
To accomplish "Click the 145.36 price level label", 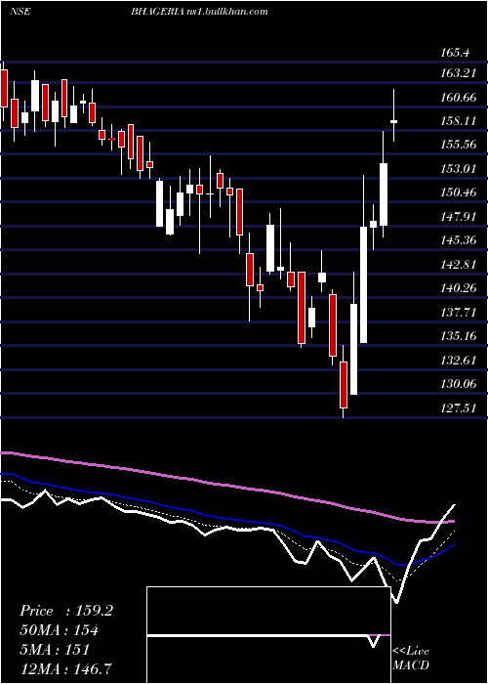I will pyautogui.click(x=459, y=240).
